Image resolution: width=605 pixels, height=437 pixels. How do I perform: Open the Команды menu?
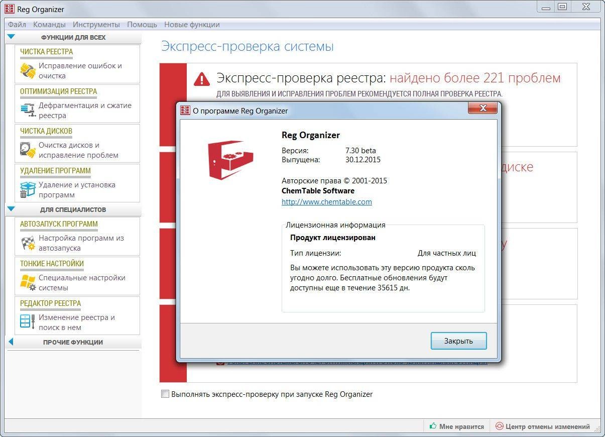point(49,25)
